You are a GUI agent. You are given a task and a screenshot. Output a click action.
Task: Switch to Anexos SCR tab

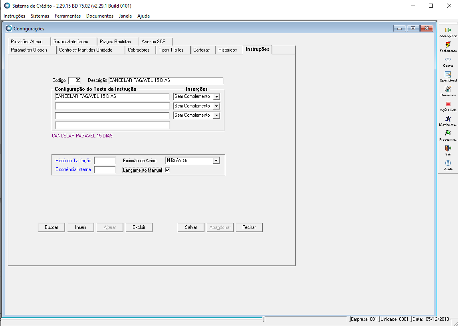pos(155,42)
